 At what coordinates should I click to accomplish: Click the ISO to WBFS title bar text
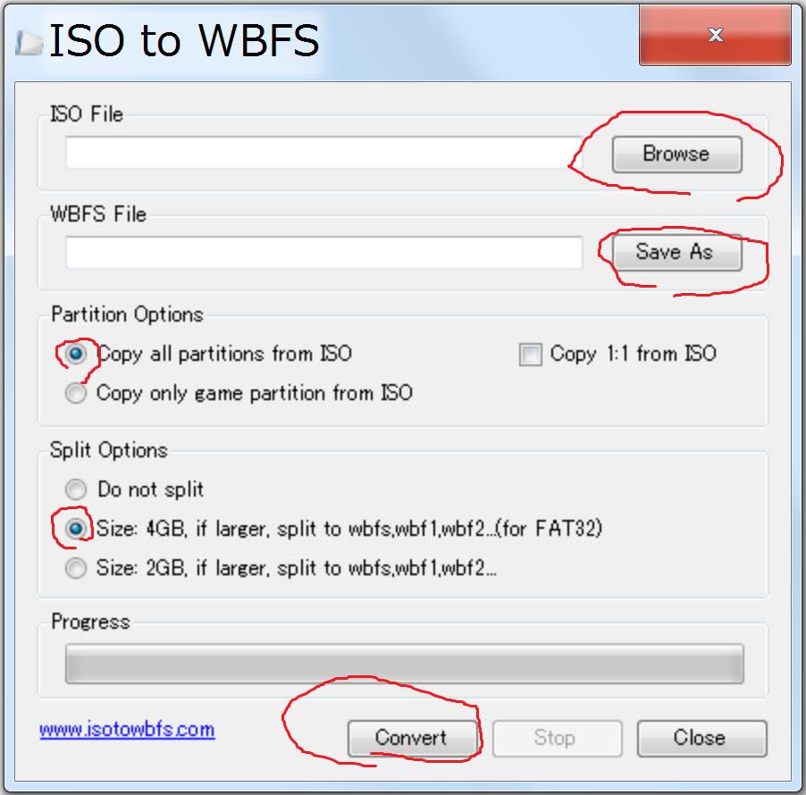point(184,40)
